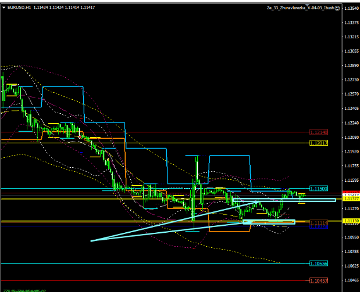The image size is (360, 292).
Task: Click the EURUSD,H1 symbol title
Action: pos(19,8)
